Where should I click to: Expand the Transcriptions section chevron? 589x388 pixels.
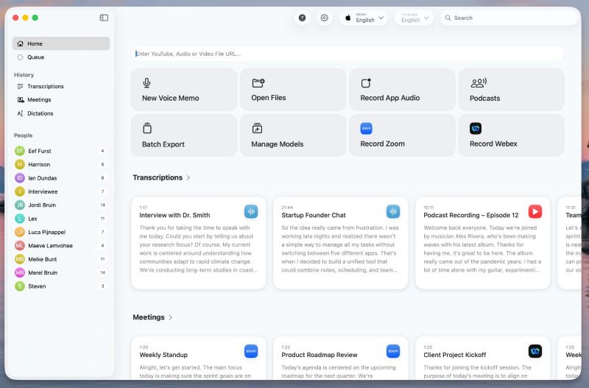(x=188, y=177)
